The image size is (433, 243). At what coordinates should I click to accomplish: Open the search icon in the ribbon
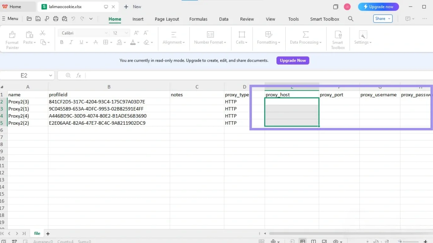351,19
